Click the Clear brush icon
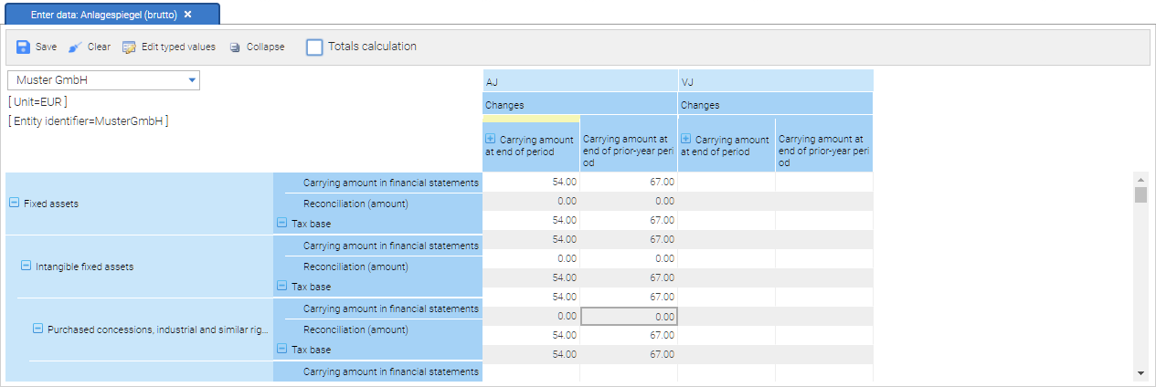1156x387 pixels. tap(76, 47)
